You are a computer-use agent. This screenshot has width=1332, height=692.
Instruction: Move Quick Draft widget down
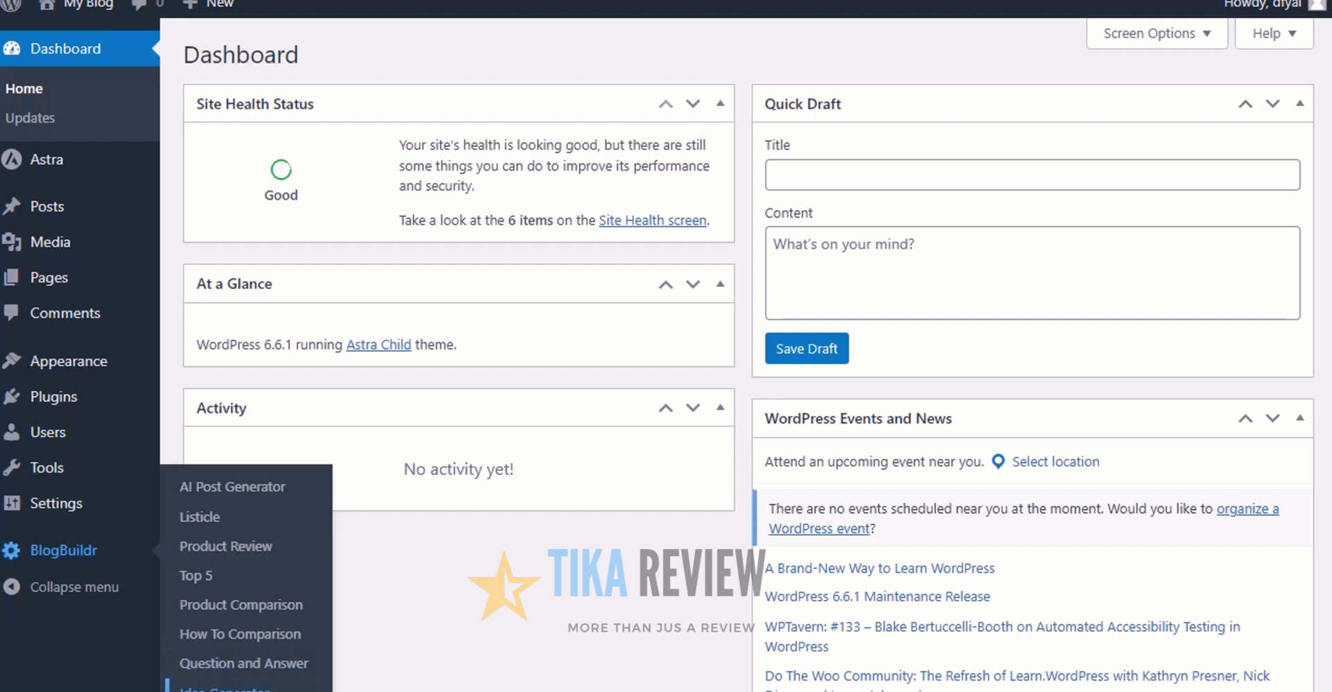[x=1273, y=104]
